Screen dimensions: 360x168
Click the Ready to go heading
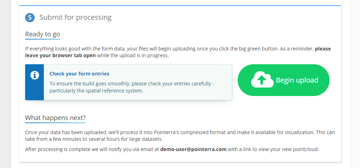click(x=42, y=34)
